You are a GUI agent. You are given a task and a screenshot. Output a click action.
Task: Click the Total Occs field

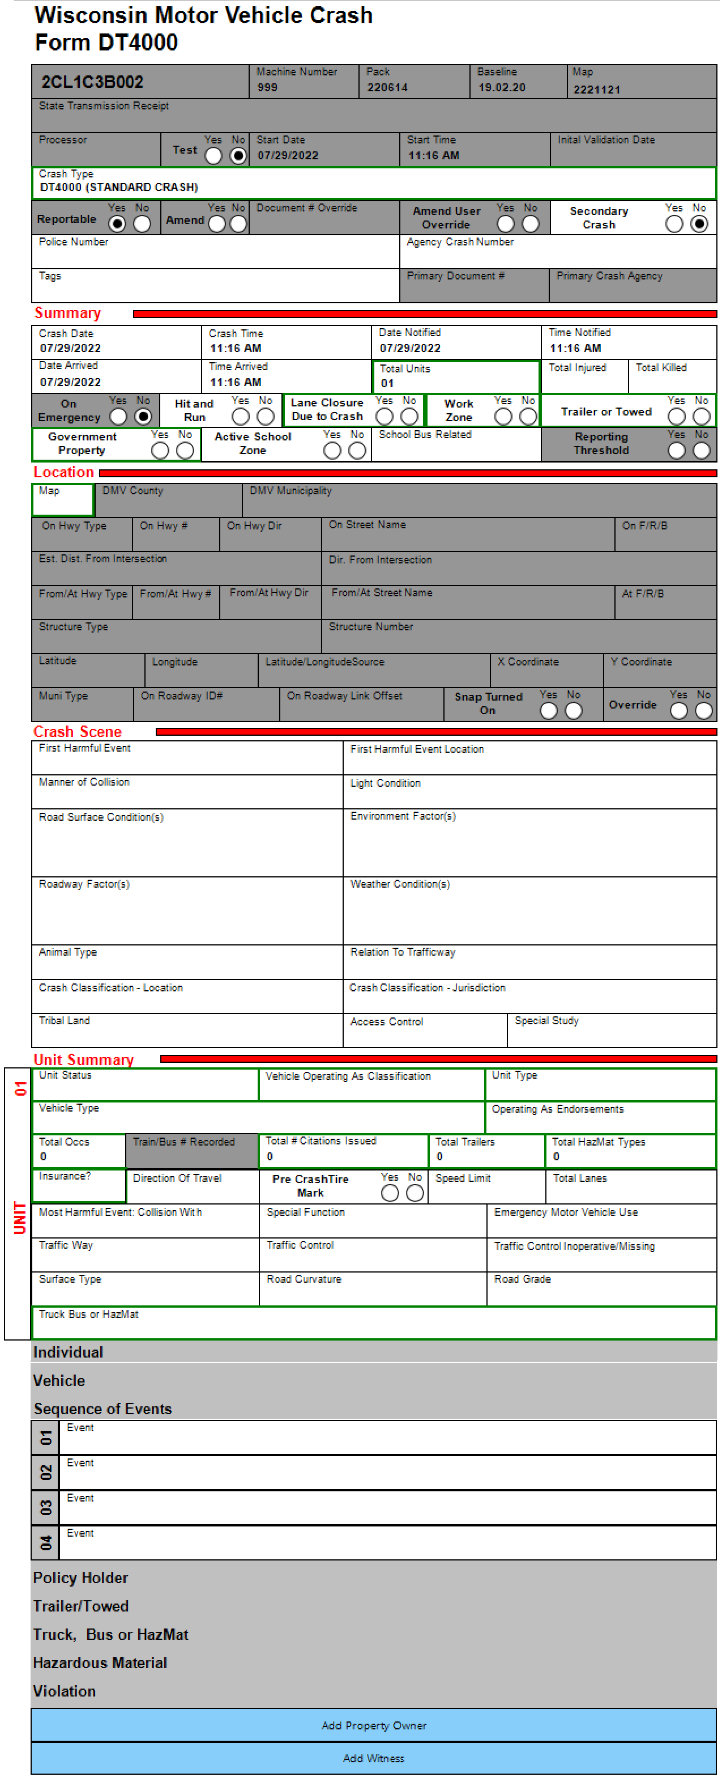(79, 1151)
